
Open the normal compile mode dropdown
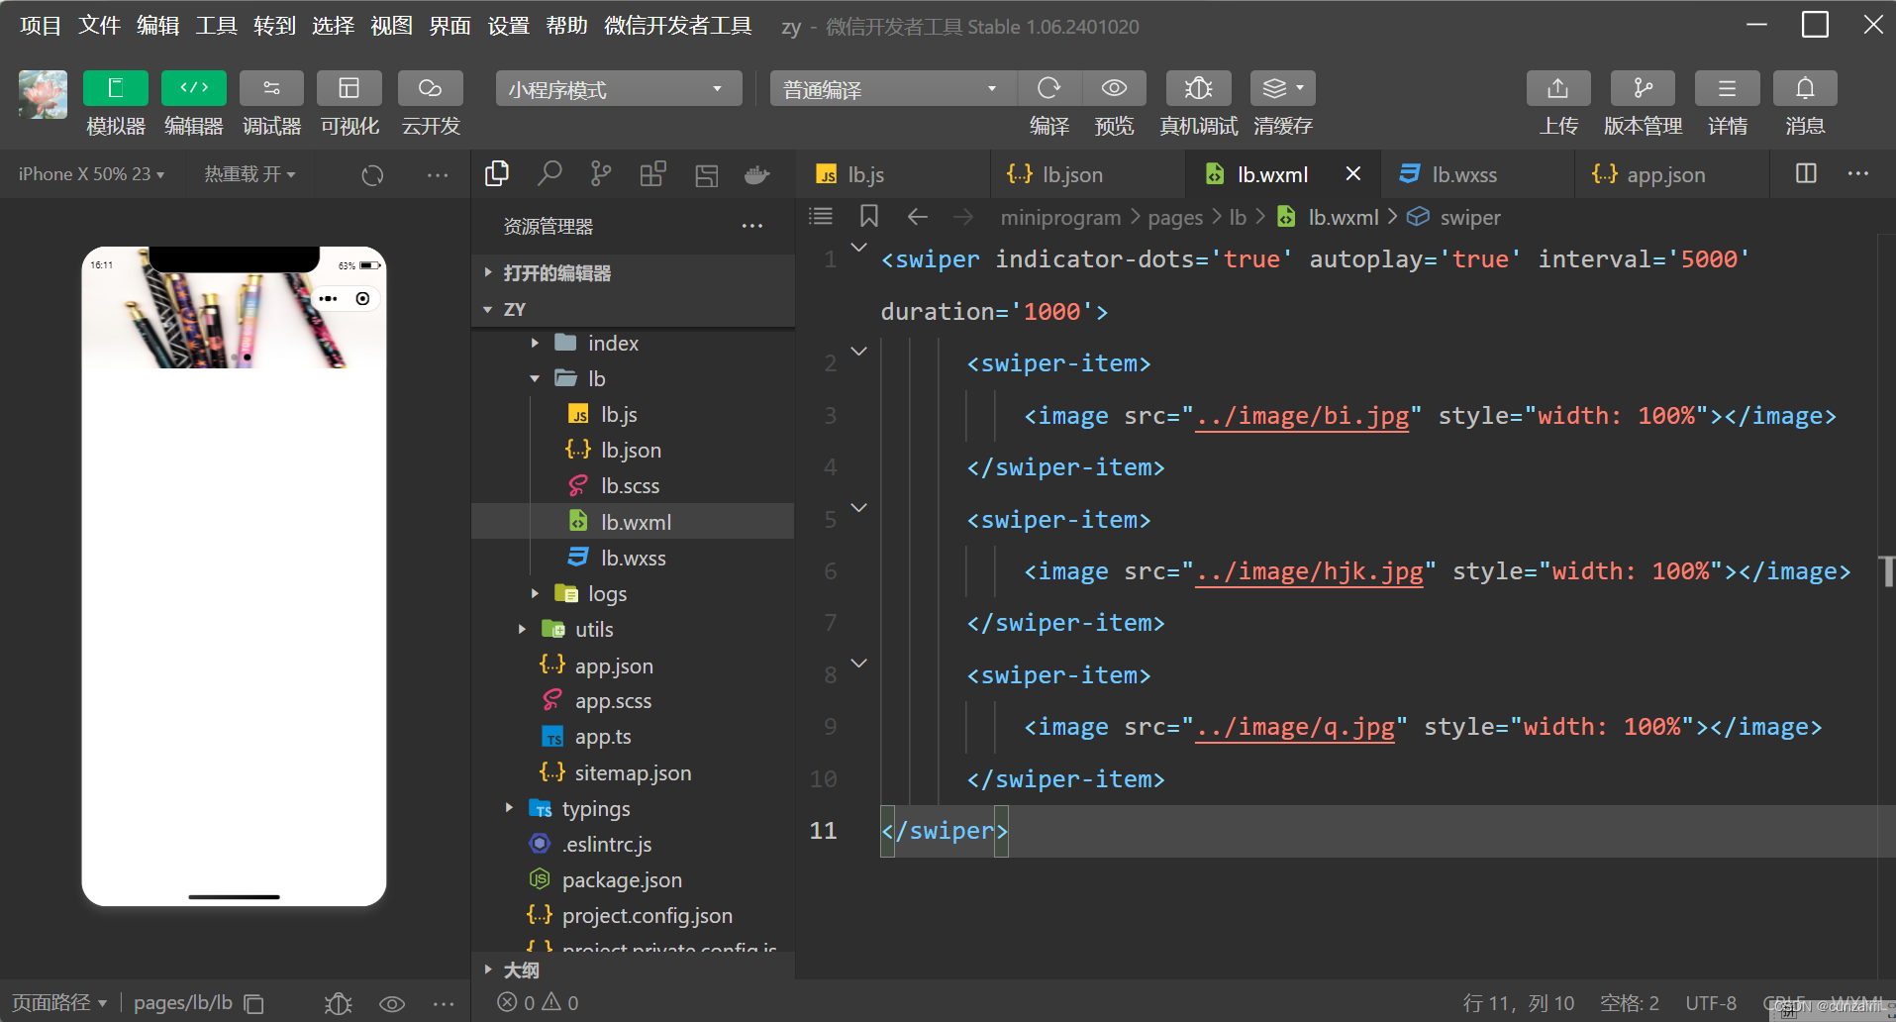(892, 89)
